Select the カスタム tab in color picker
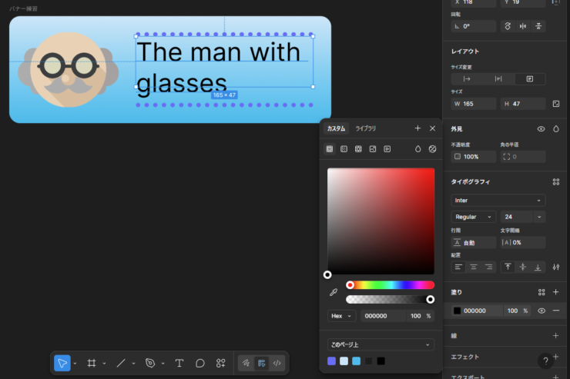Screen dimensions: 570x379 pyautogui.click(x=336, y=128)
